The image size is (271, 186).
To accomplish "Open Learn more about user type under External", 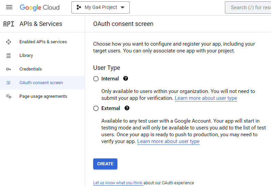I will click(168, 141).
